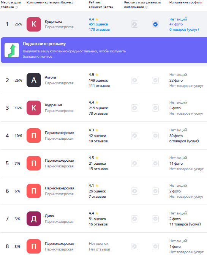Open the '47 фото' link
Viewport: 207px width, 260px height.
click(x=176, y=24)
